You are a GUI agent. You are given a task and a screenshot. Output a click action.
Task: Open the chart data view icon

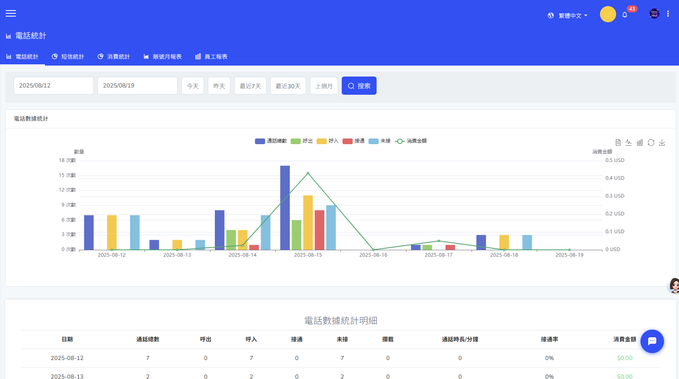618,143
